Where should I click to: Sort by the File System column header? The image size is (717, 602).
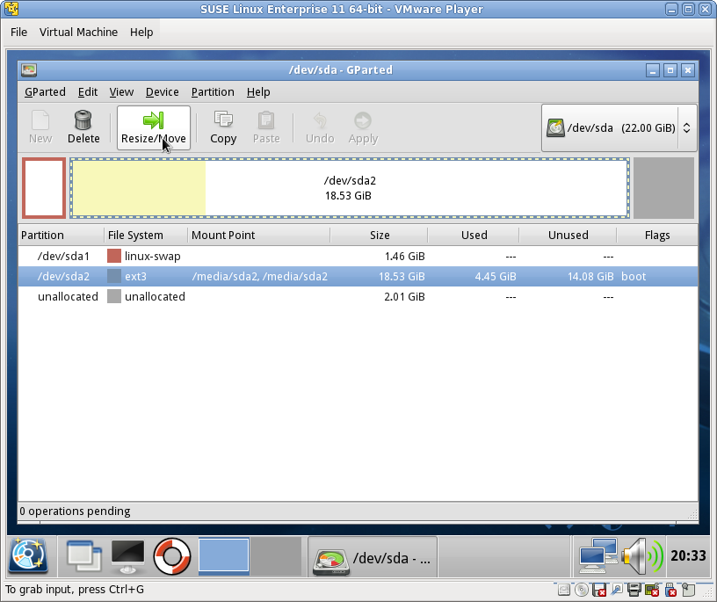click(146, 236)
